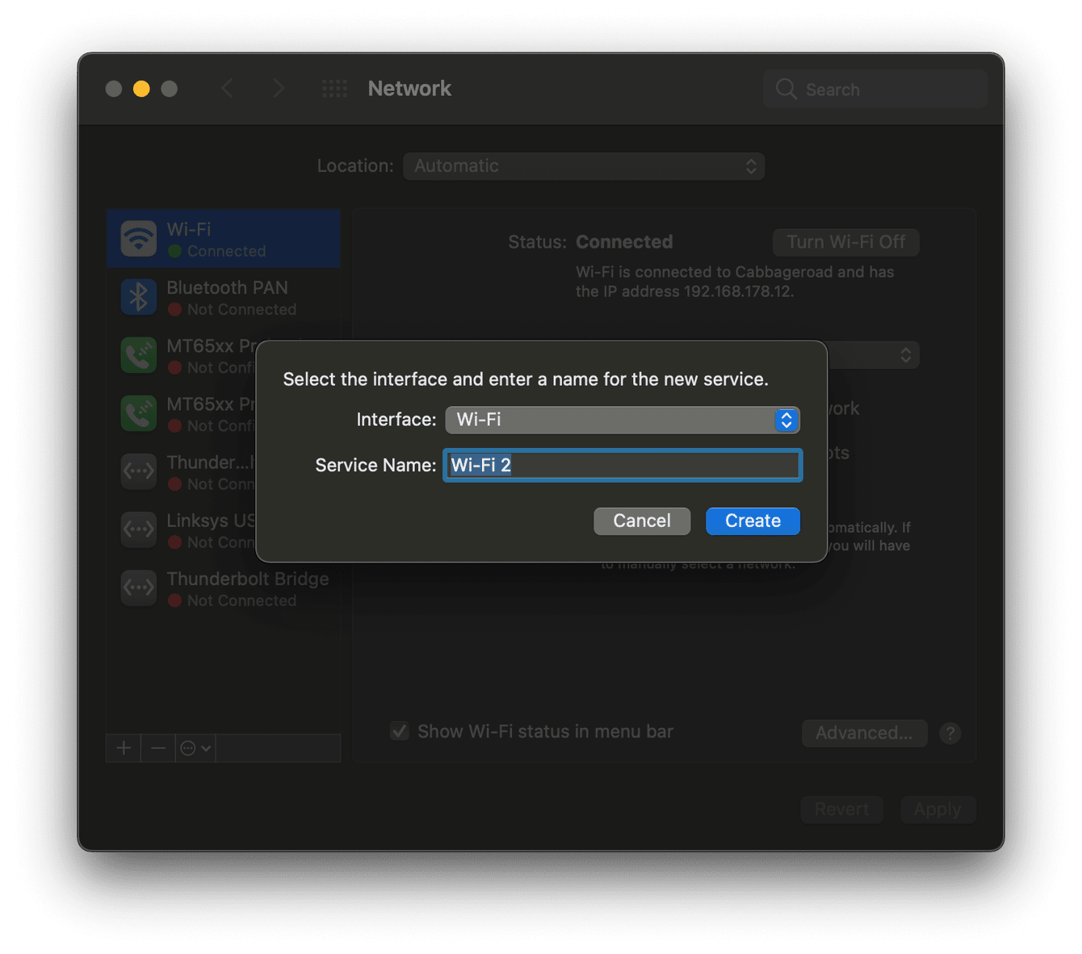The height and width of the screenshot is (954, 1082).
Task: Click the back navigation arrow
Action: [228, 88]
